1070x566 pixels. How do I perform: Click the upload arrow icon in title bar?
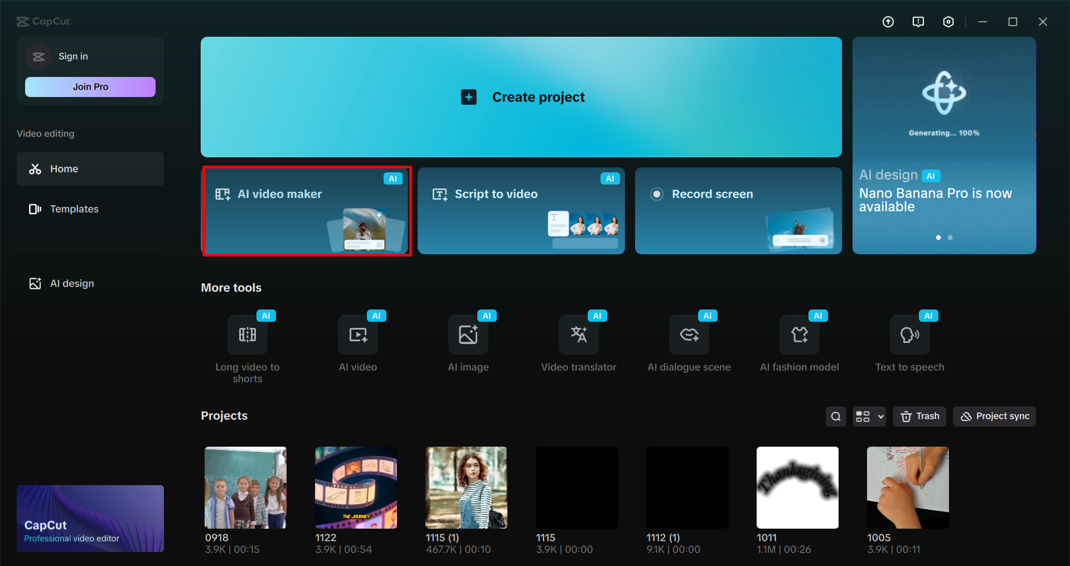click(888, 22)
